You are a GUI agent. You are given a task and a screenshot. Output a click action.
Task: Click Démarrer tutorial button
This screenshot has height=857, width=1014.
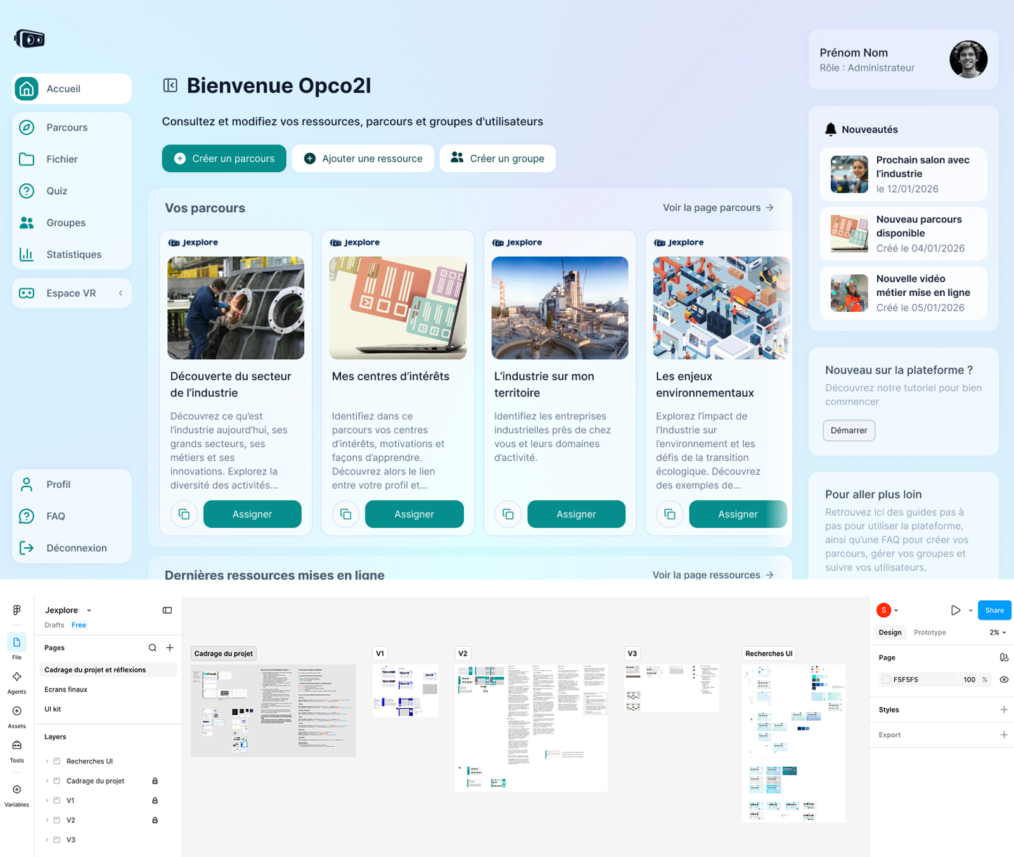849,430
